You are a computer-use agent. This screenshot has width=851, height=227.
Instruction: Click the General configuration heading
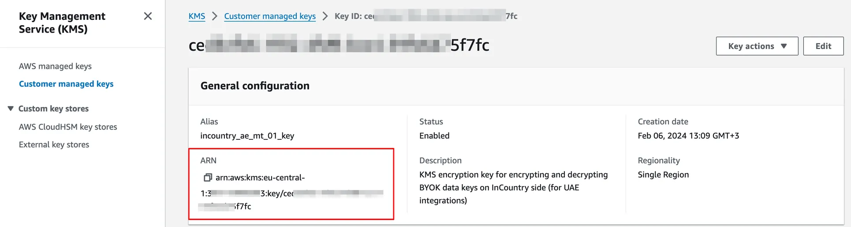[x=255, y=86]
